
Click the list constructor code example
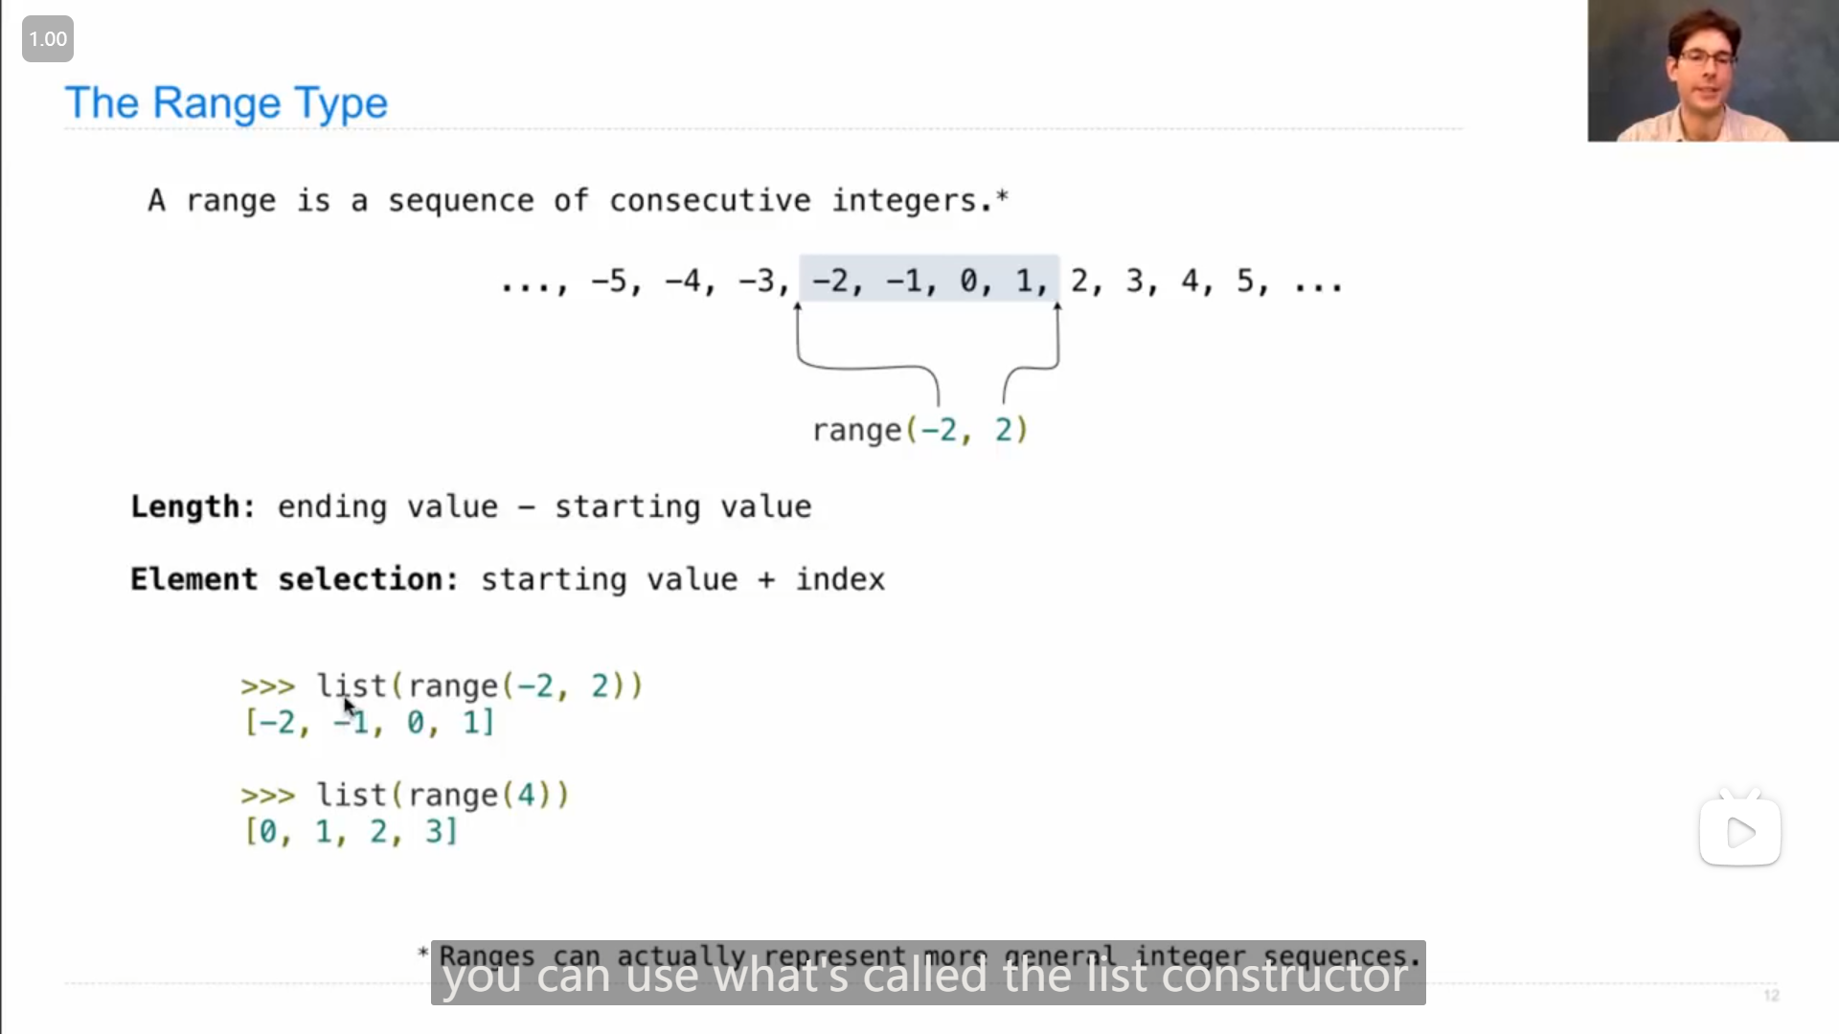coord(443,685)
